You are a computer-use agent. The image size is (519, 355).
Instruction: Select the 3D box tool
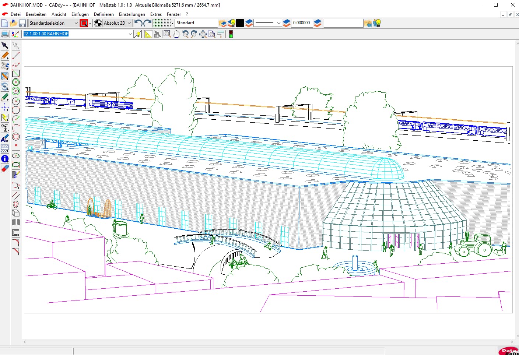point(16,213)
